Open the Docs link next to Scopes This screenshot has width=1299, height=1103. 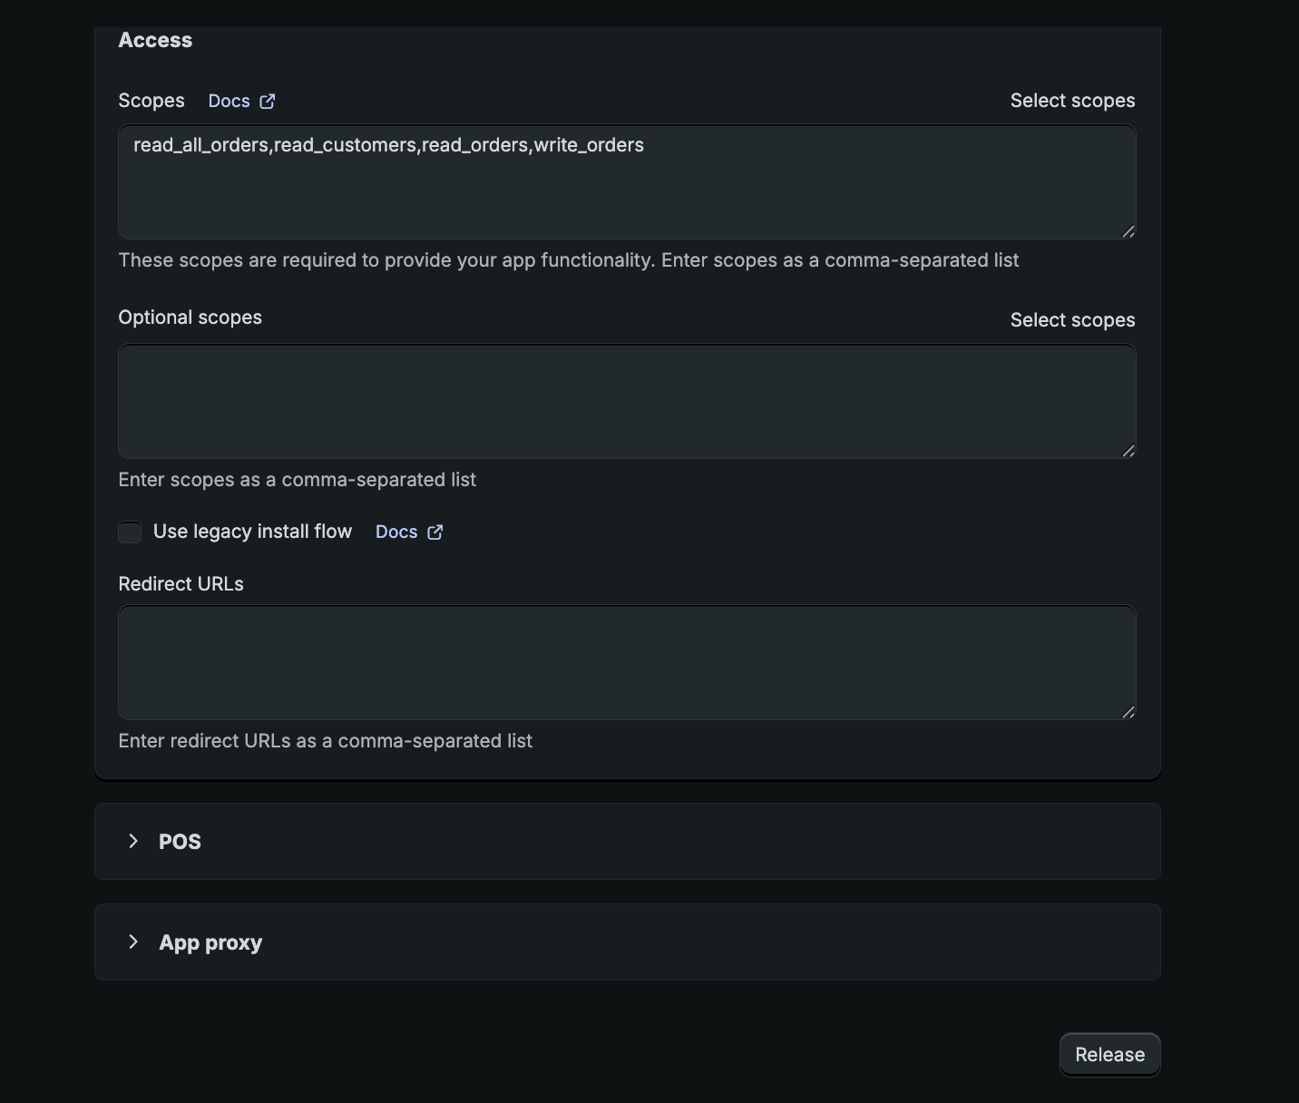pyautogui.click(x=229, y=102)
